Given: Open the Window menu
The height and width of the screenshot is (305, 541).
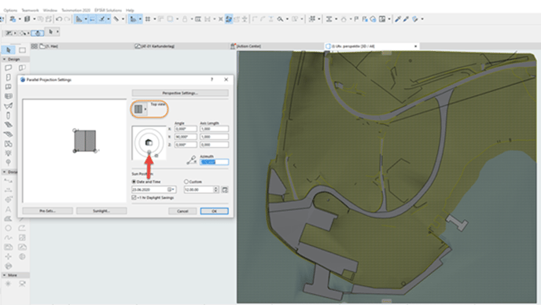Looking at the screenshot, I should tap(50, 10).
